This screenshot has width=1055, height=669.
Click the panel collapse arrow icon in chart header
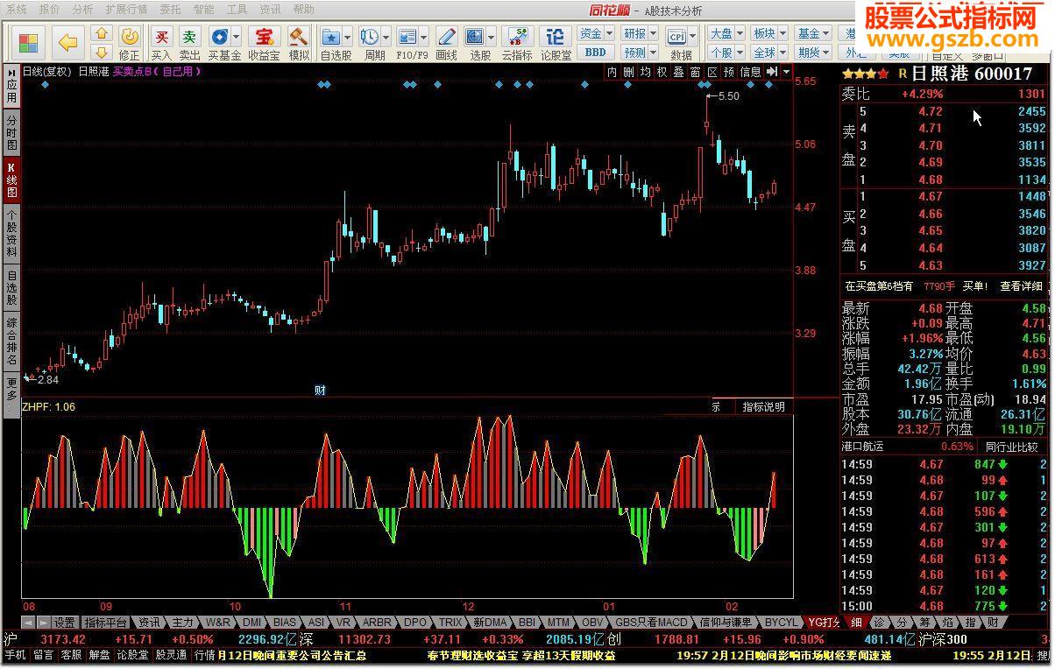click(x=771, y=72)
